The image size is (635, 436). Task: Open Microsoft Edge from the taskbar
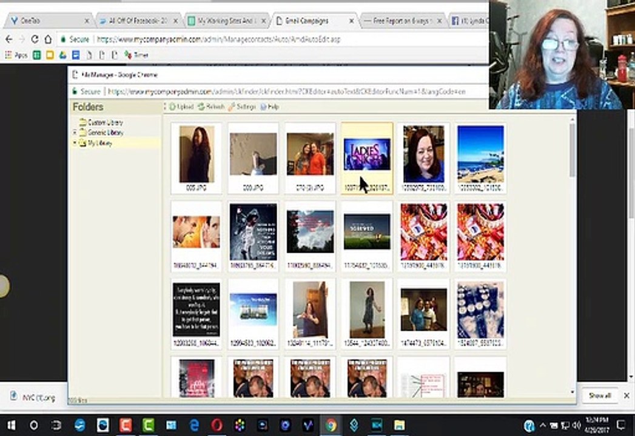click(x=195, y=425)
